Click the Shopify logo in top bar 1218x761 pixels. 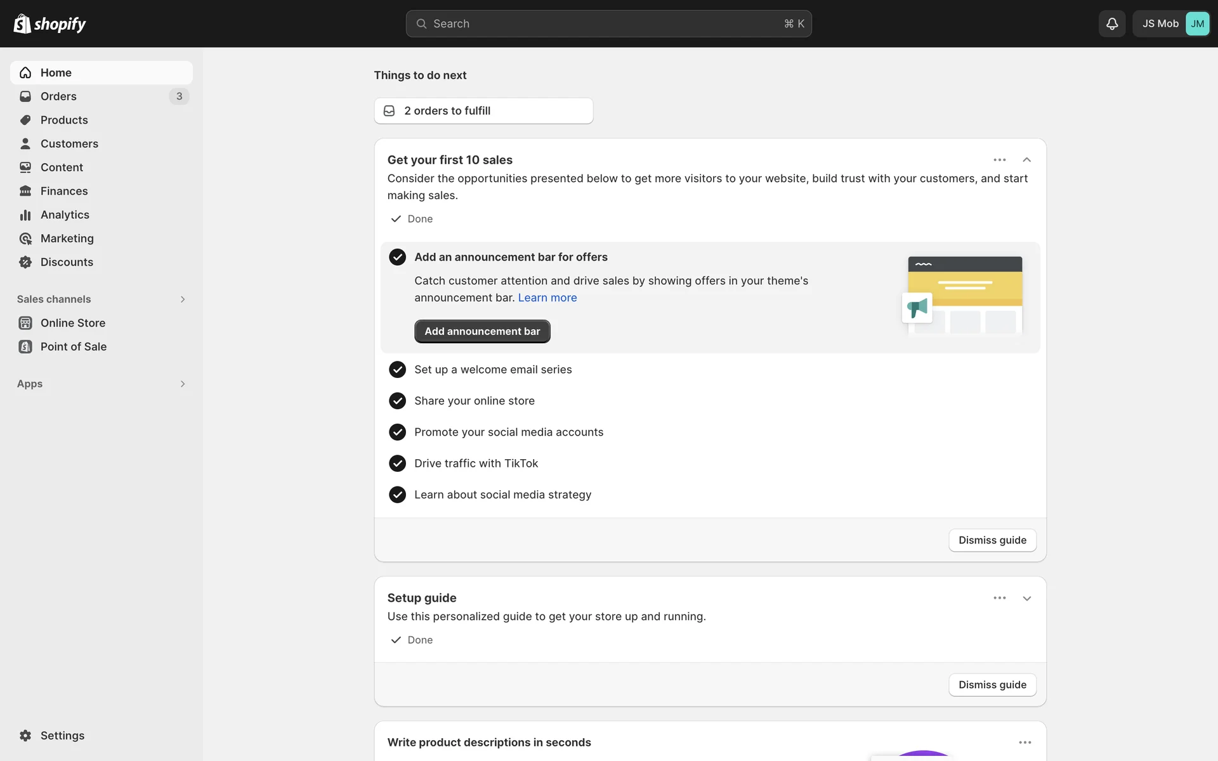point(49,23)
